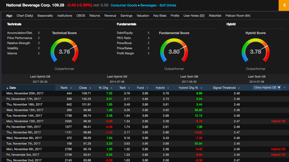Open Pelican Room (64) tab
Image resolution: width=289 pixels, height=162 pixels.
tap(238, 16)
